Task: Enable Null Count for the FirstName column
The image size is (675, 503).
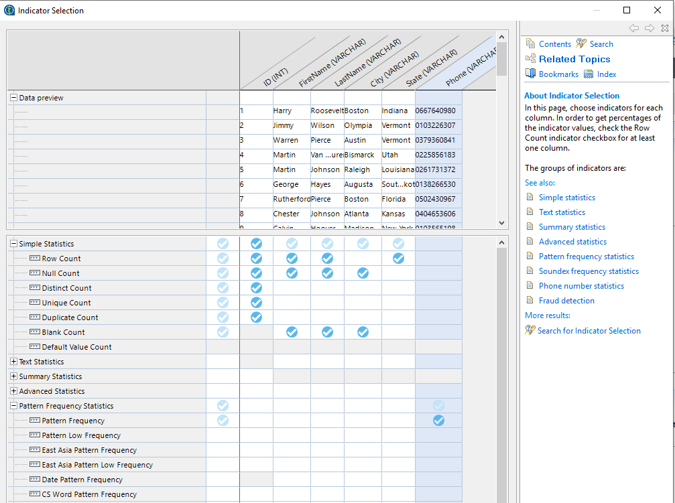Action: 292,273
